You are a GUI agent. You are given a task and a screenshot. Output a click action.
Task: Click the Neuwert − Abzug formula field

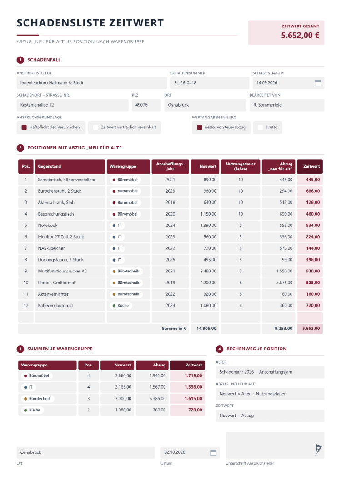[270, 416]
